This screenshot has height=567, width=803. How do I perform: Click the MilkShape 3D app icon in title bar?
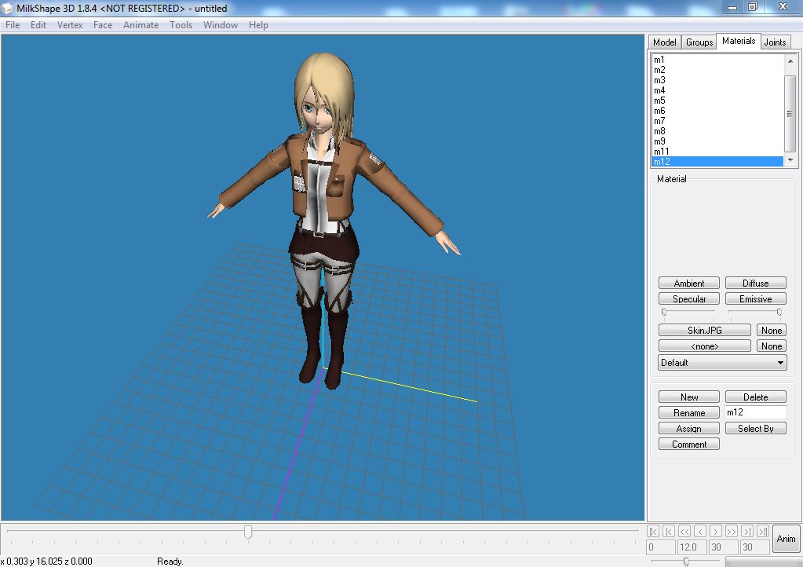[x=6, y=8]
